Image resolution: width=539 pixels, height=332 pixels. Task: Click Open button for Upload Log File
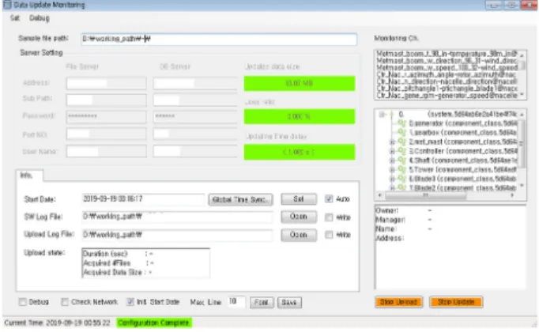(299, 235)
